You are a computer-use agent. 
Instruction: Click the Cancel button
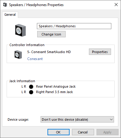(x=83, y=132)
